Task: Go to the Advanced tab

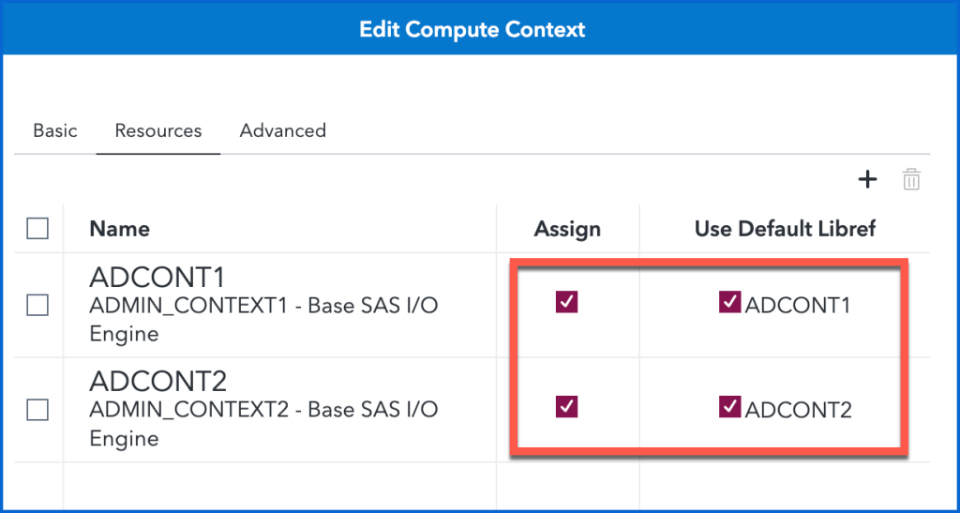Action: pos(283,130)
